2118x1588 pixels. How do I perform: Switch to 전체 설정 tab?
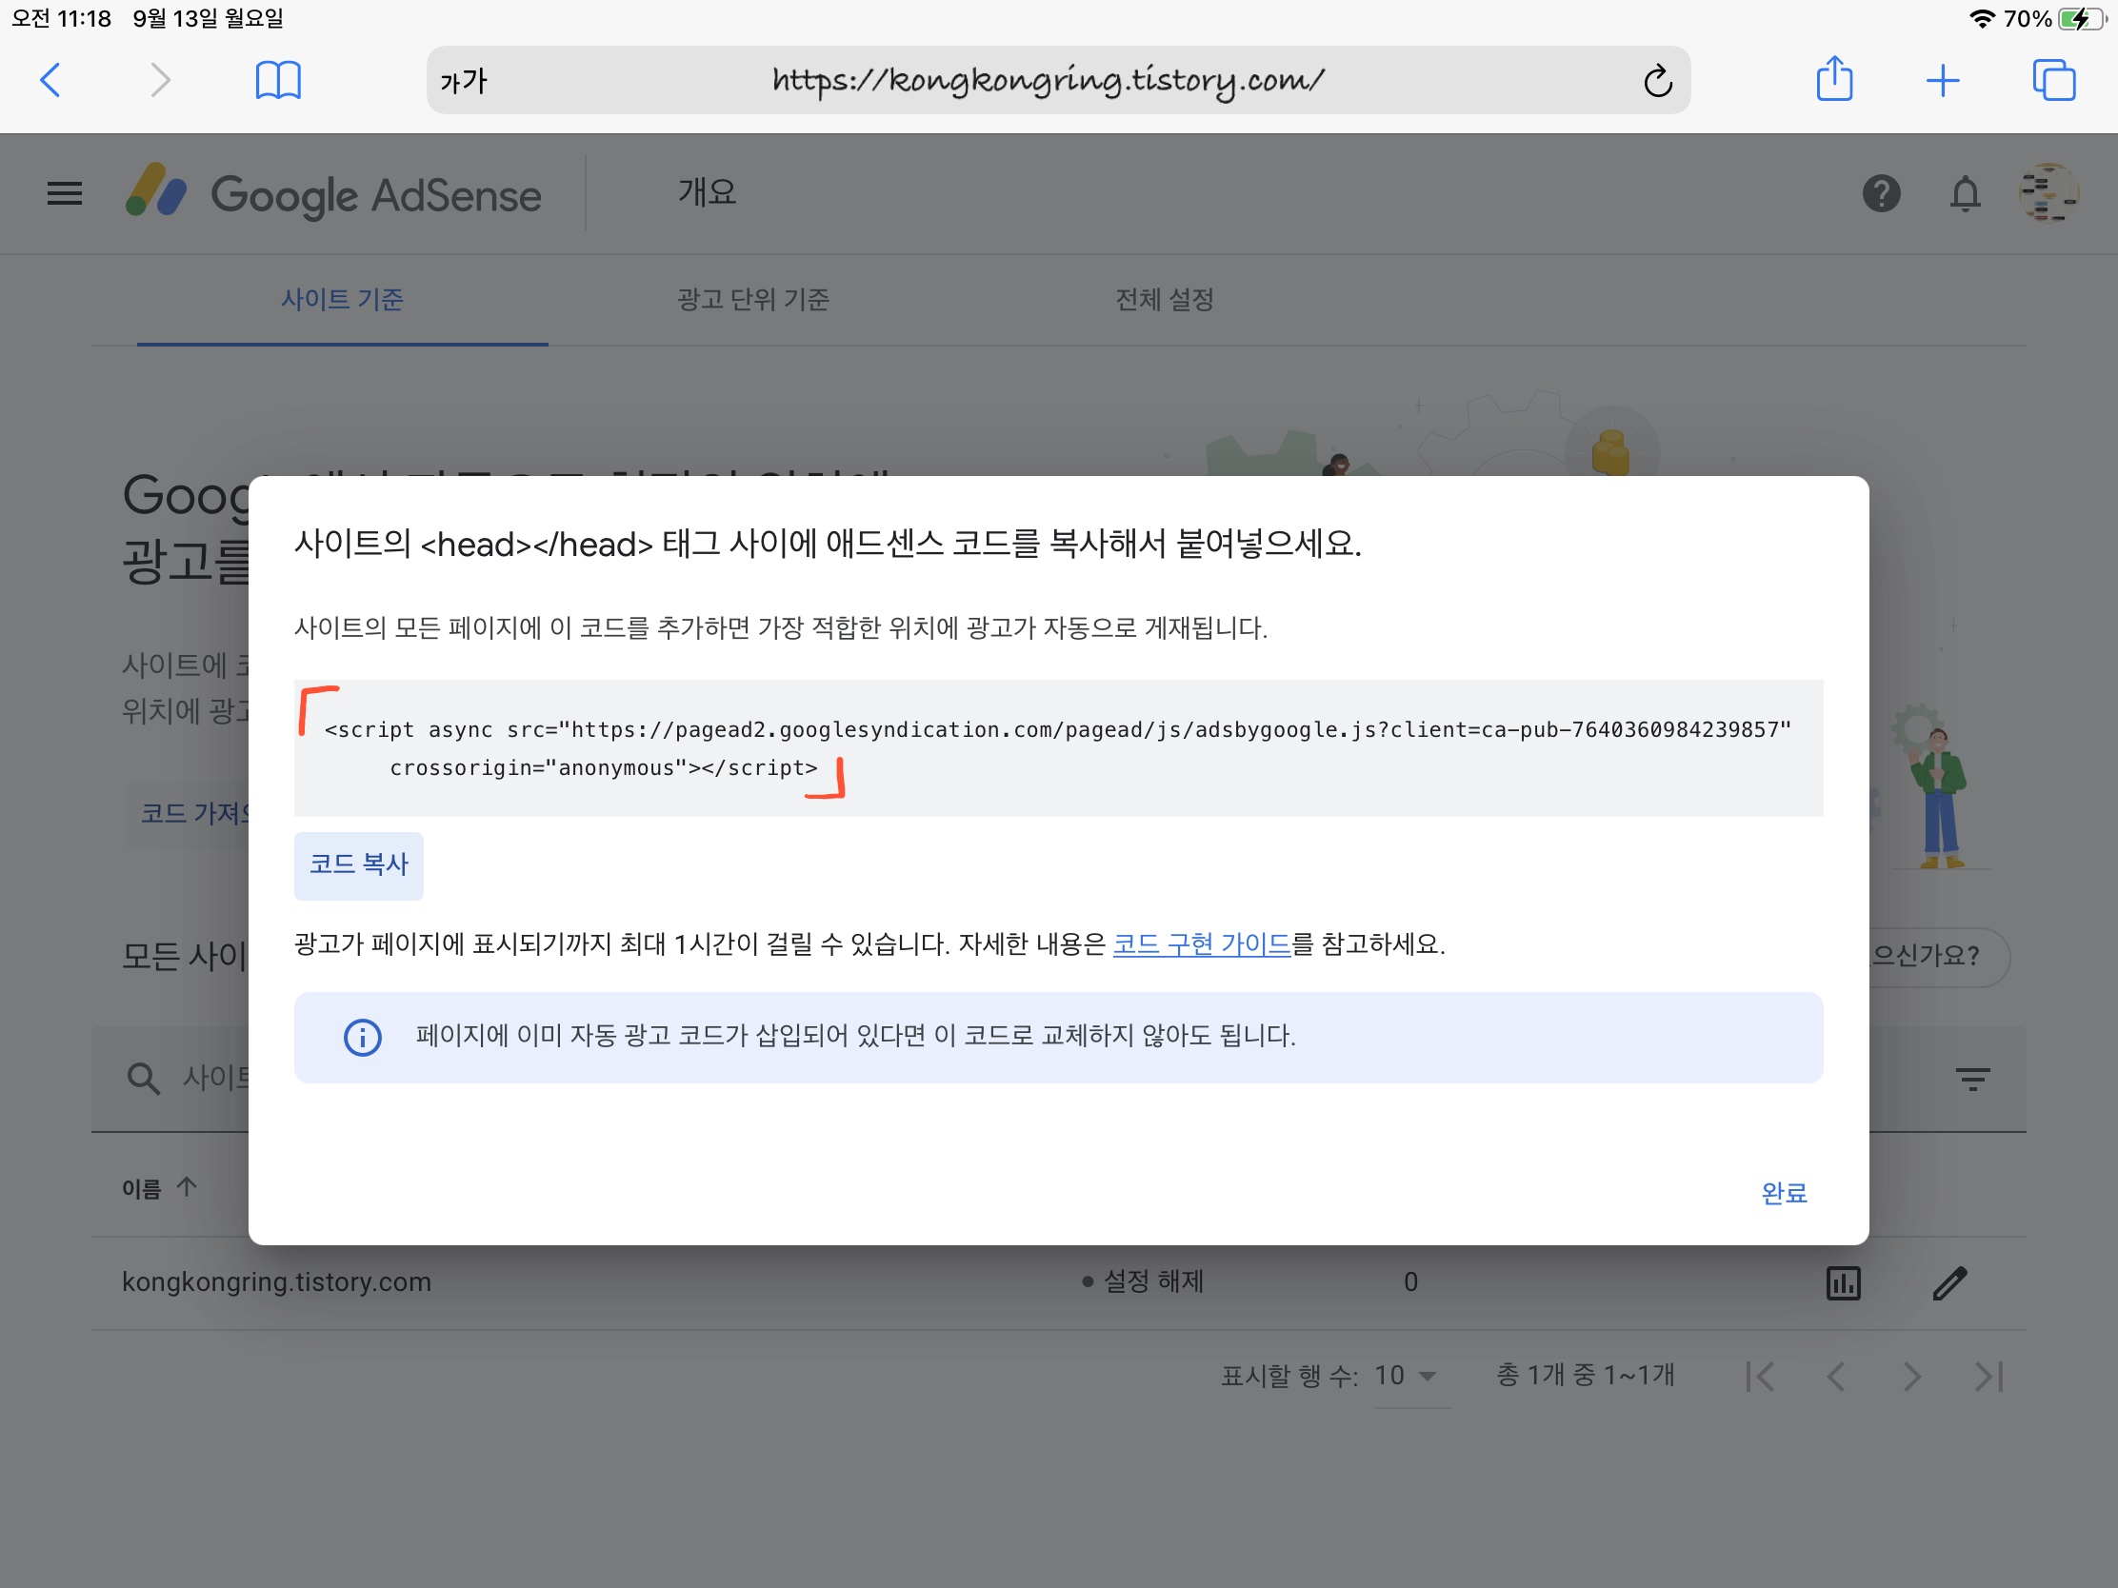(1165, 300)
